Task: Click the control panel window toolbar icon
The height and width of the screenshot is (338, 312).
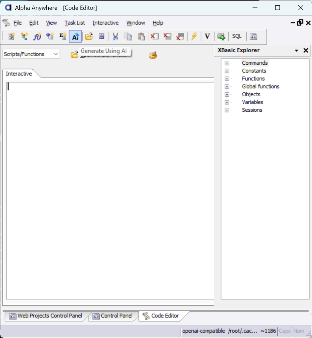Action: coord(253,37)
